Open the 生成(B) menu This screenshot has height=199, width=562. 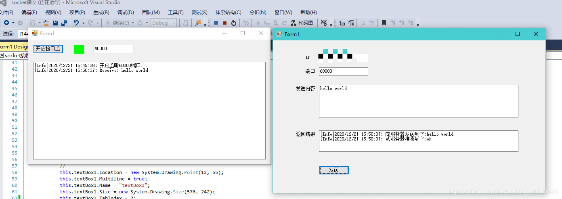pos(101,13)
